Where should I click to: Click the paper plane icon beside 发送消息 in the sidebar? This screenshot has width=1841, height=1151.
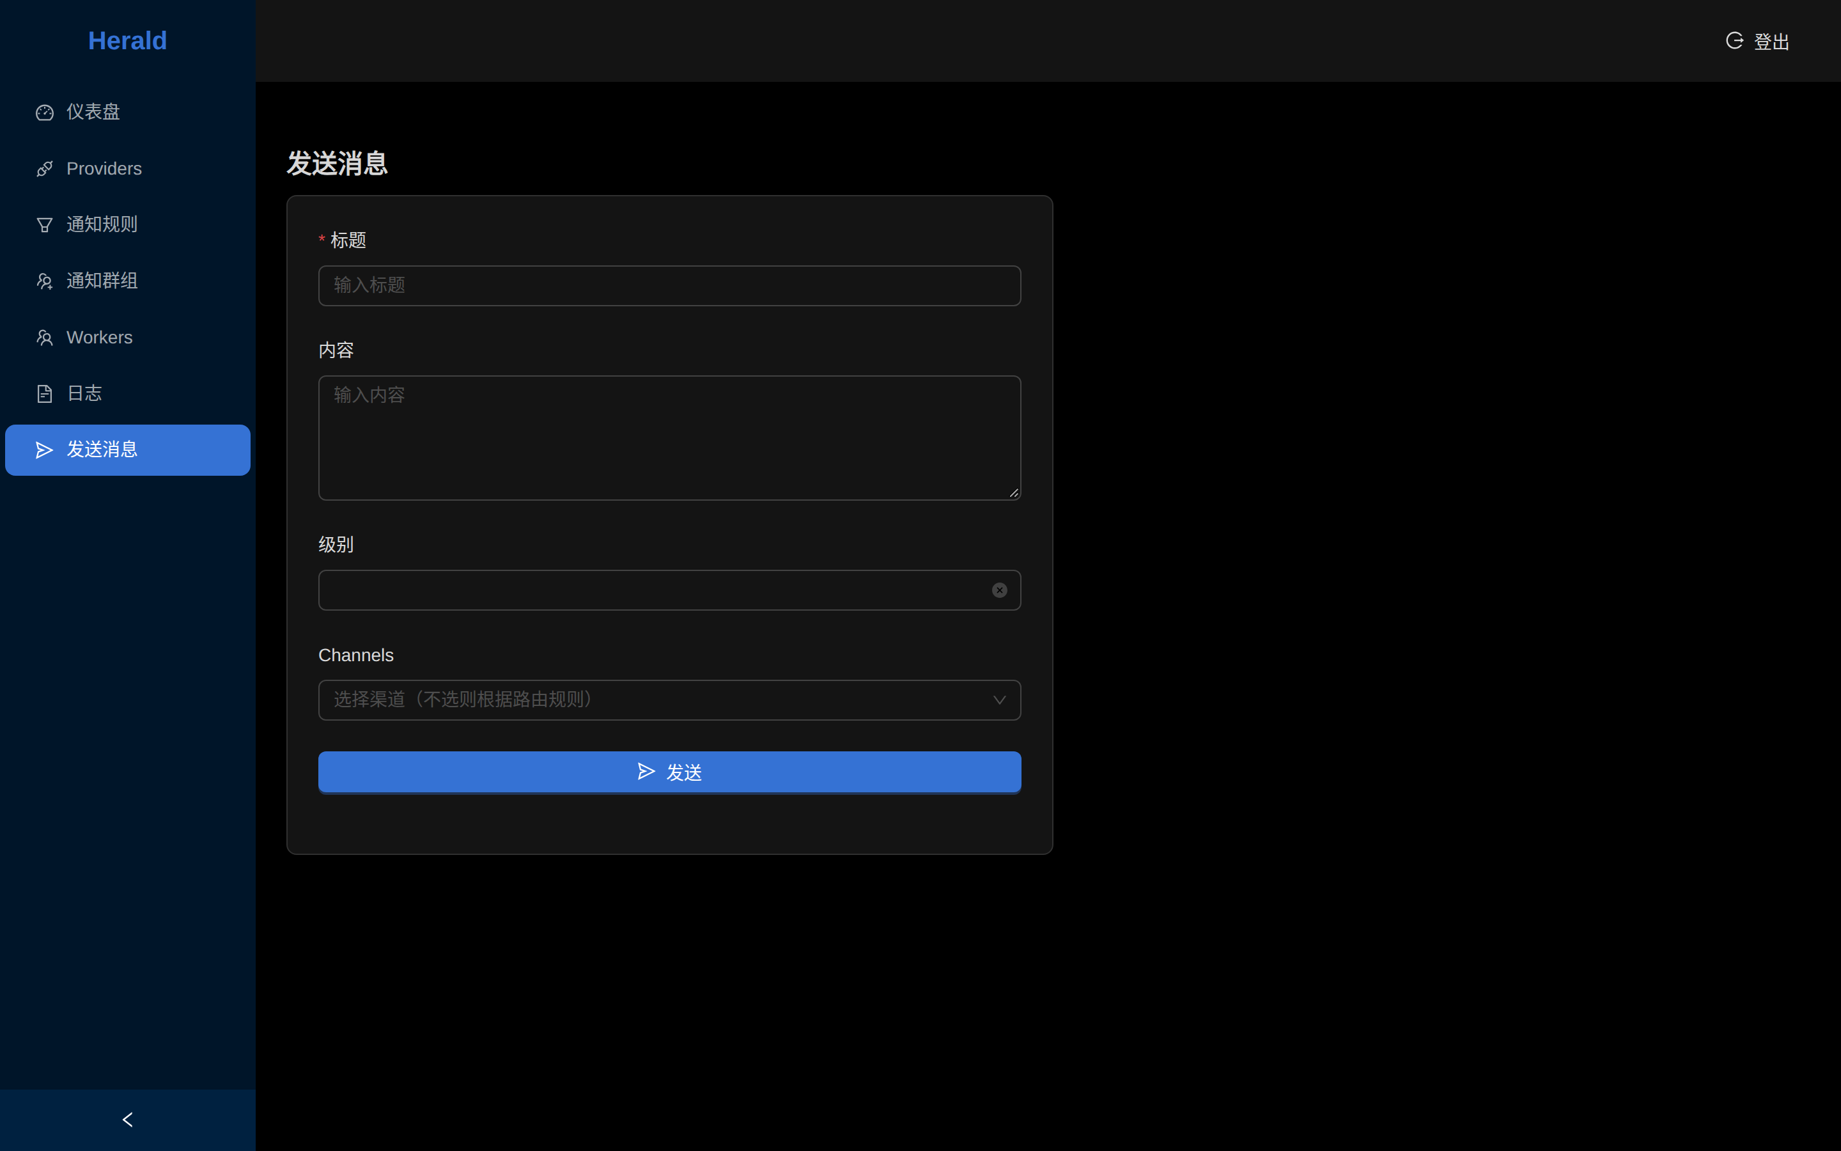(x=45, y=450)
